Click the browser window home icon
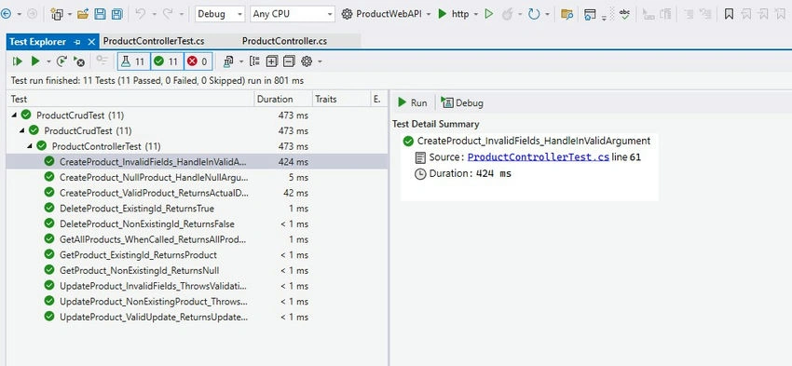The image size is (792, 366). coord(590,14)
